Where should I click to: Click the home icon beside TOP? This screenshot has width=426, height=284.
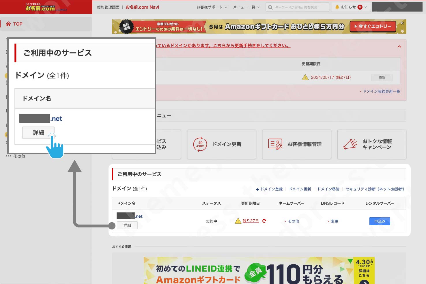[8, 24]
